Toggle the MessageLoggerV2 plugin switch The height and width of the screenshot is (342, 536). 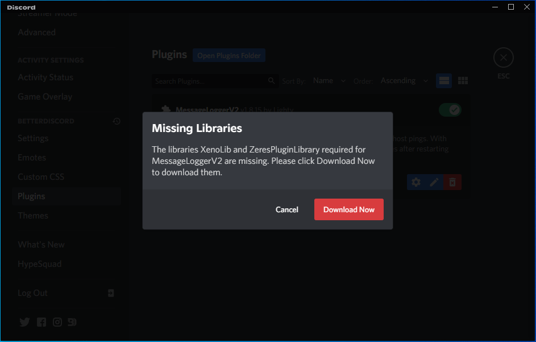(450, 110)
